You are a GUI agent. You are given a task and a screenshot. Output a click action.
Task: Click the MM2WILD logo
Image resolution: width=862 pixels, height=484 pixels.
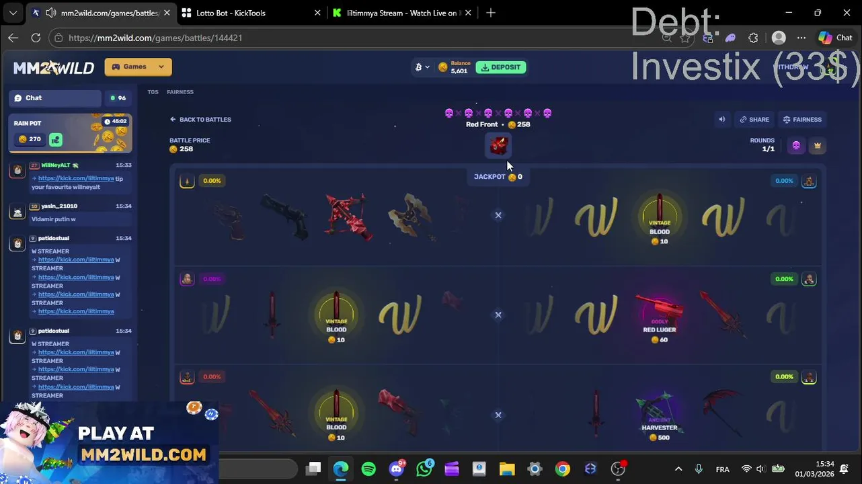54,67
